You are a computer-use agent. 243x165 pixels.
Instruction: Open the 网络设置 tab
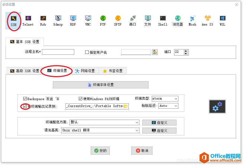pyautogui.click(x=85, y=71)
